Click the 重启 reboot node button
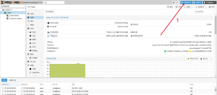Screen dimensions: 217x95 coord(170,7)
